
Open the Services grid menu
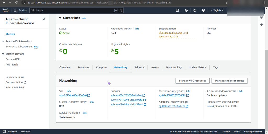20,10
